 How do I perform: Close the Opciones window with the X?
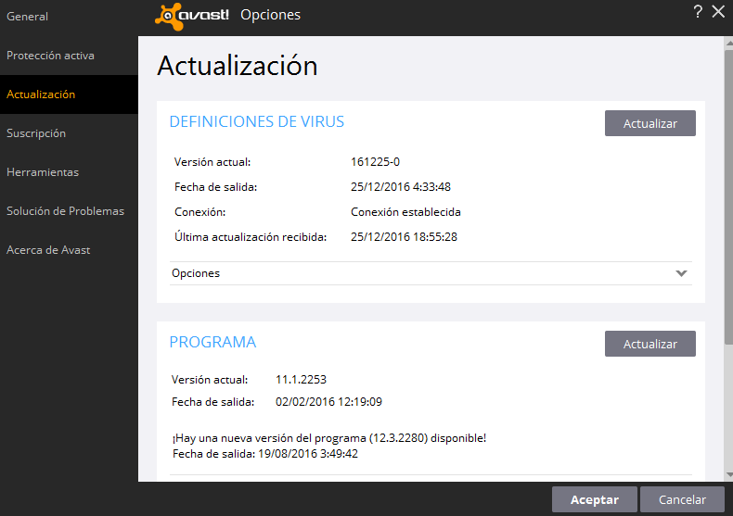tap(718, 12)
